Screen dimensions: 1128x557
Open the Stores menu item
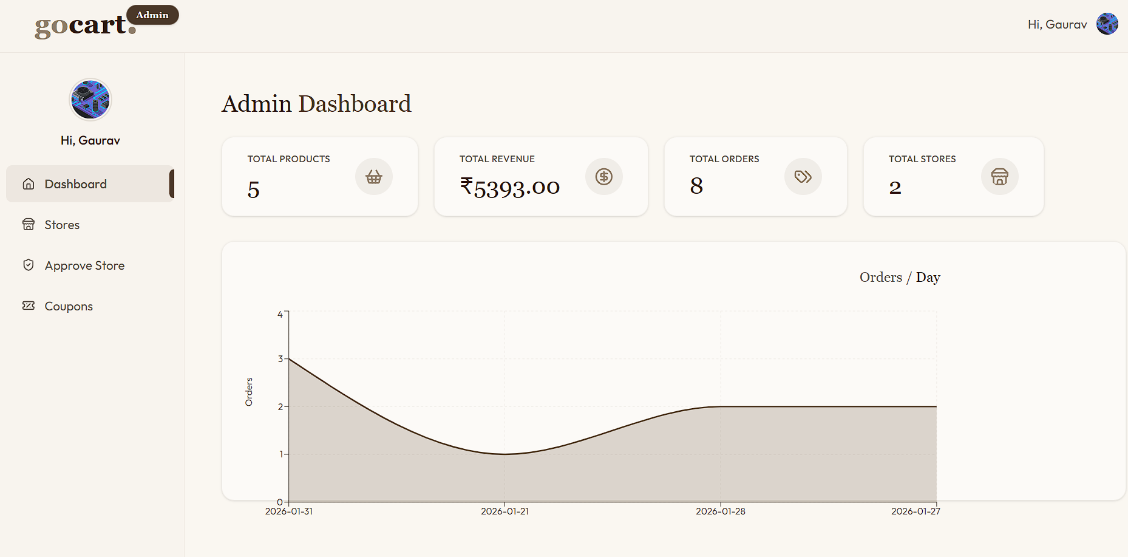90,225
